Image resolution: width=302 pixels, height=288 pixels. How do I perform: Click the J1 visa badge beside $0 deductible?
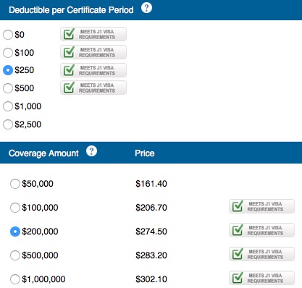(93, 34)
